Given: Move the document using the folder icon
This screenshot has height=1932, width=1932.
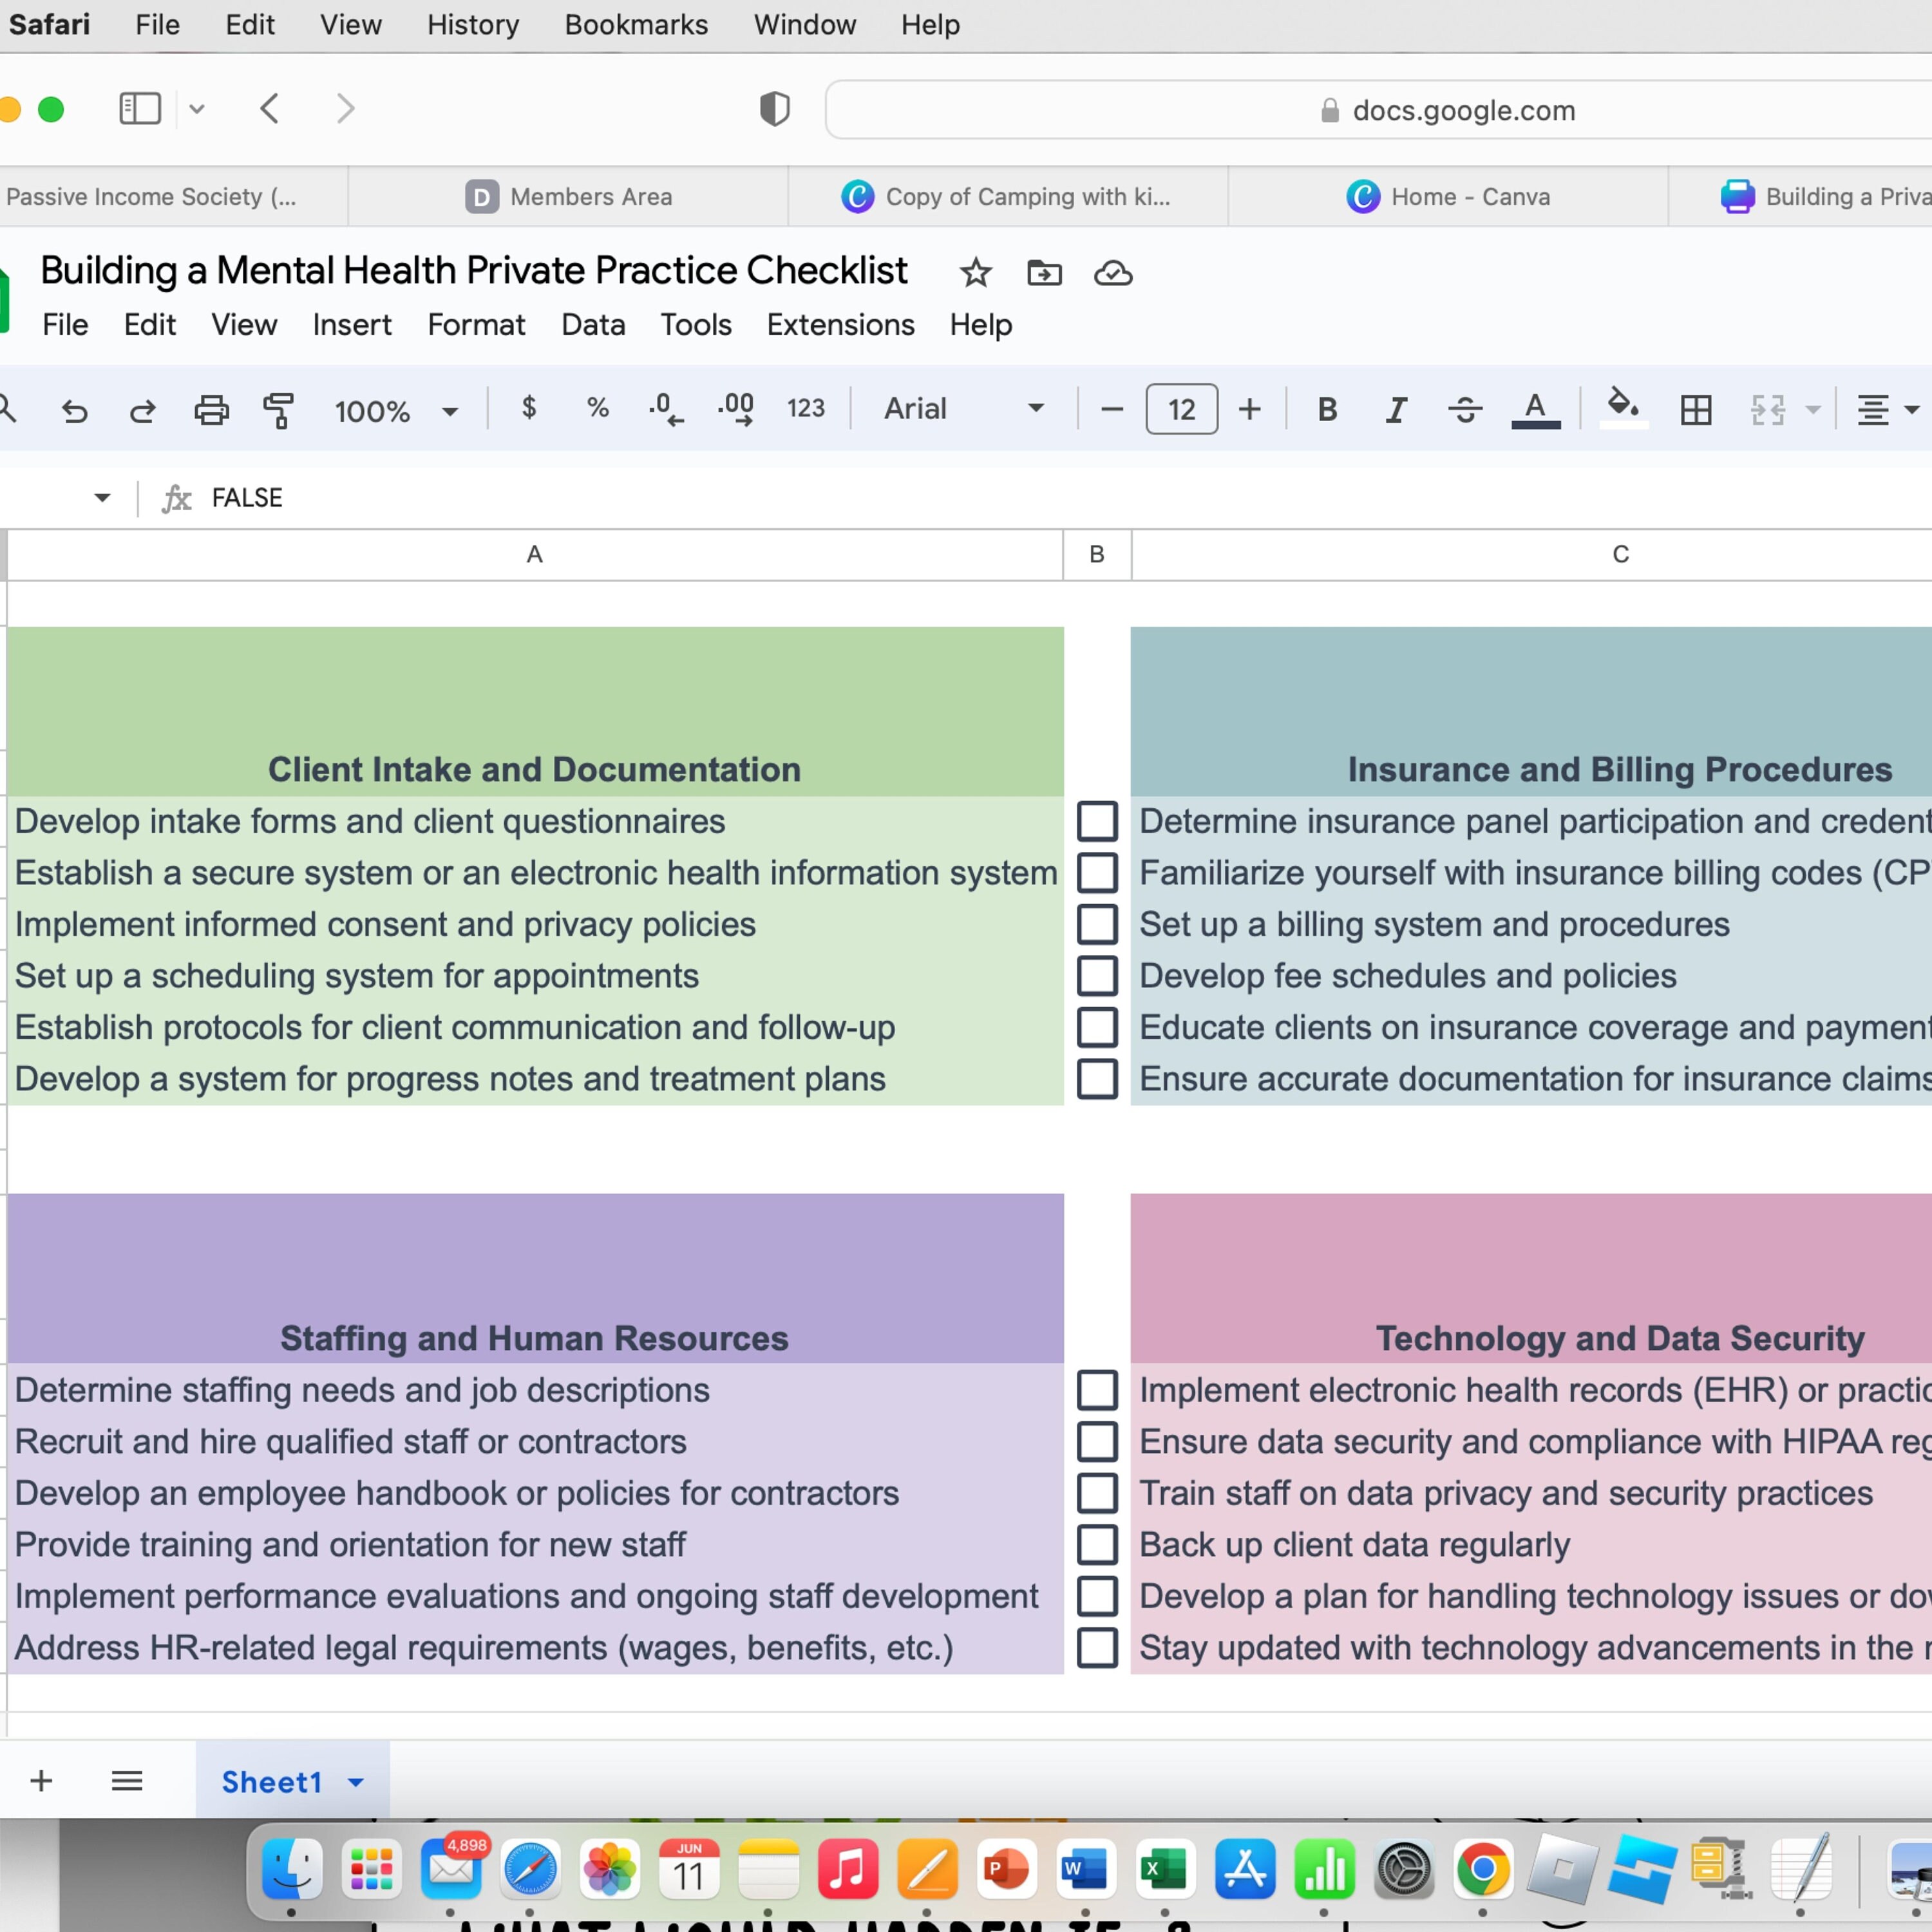Looking at the screenshot, I should (1044, 273).
